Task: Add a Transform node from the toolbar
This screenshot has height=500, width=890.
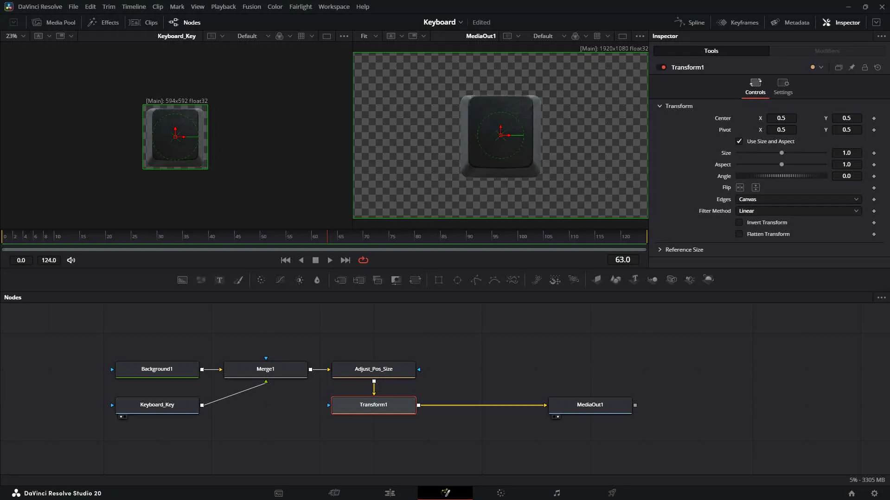Action: [x=415, y=280]
